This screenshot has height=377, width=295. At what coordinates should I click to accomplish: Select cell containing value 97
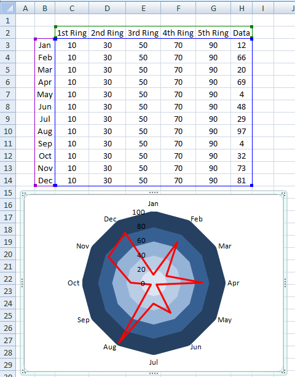[x=242, y=131]
